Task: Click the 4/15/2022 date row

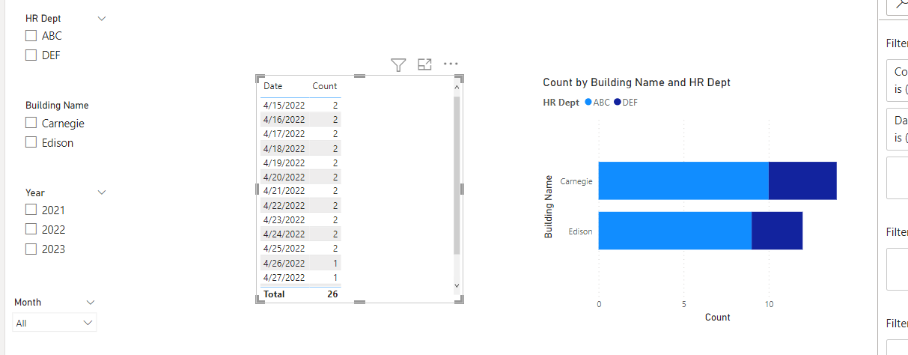Action: click(x=300, y=105)
